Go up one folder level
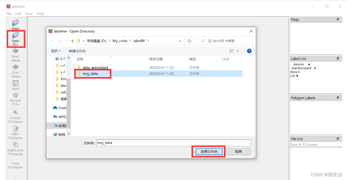Viewport: 347px width, 180px height. click(72, 41)
